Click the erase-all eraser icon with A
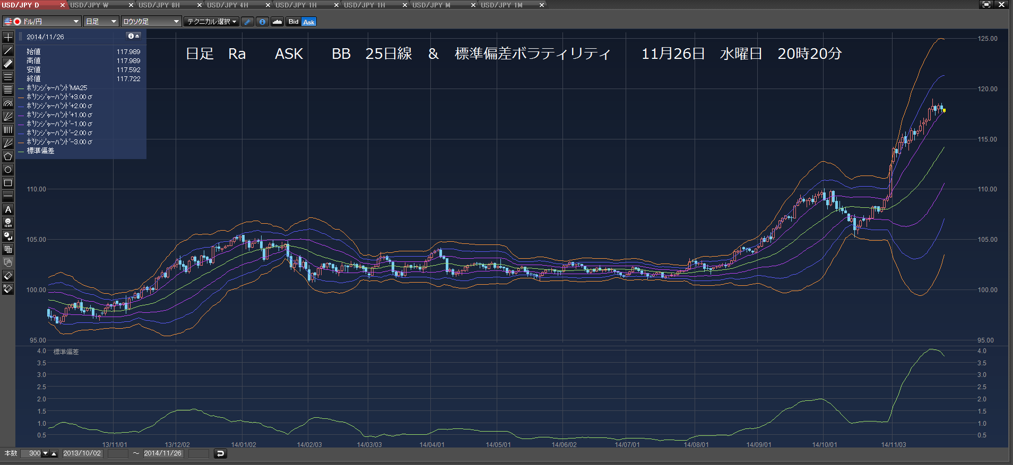 pos(8,289)
